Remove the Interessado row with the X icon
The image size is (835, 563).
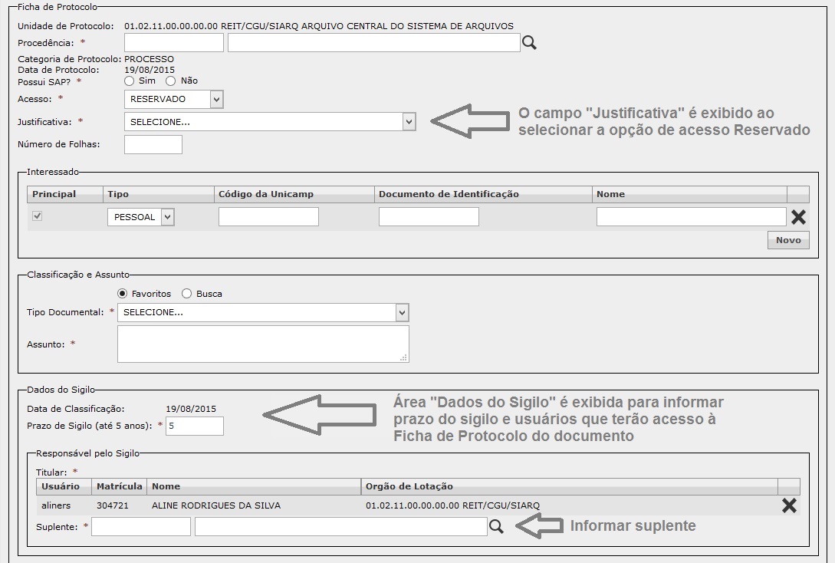pyautogui.click(x=798, y=217)
